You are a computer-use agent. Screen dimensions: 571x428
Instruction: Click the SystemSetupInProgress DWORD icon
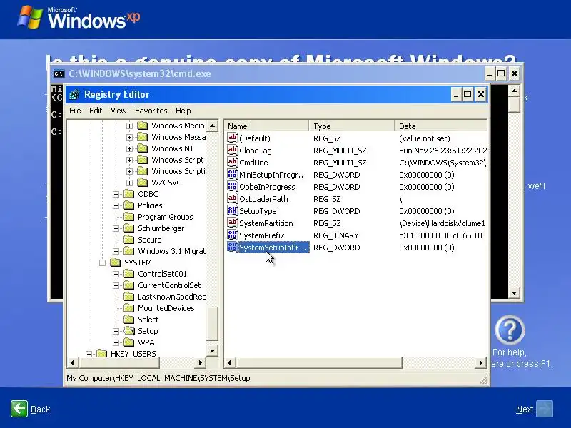[233, 247]
